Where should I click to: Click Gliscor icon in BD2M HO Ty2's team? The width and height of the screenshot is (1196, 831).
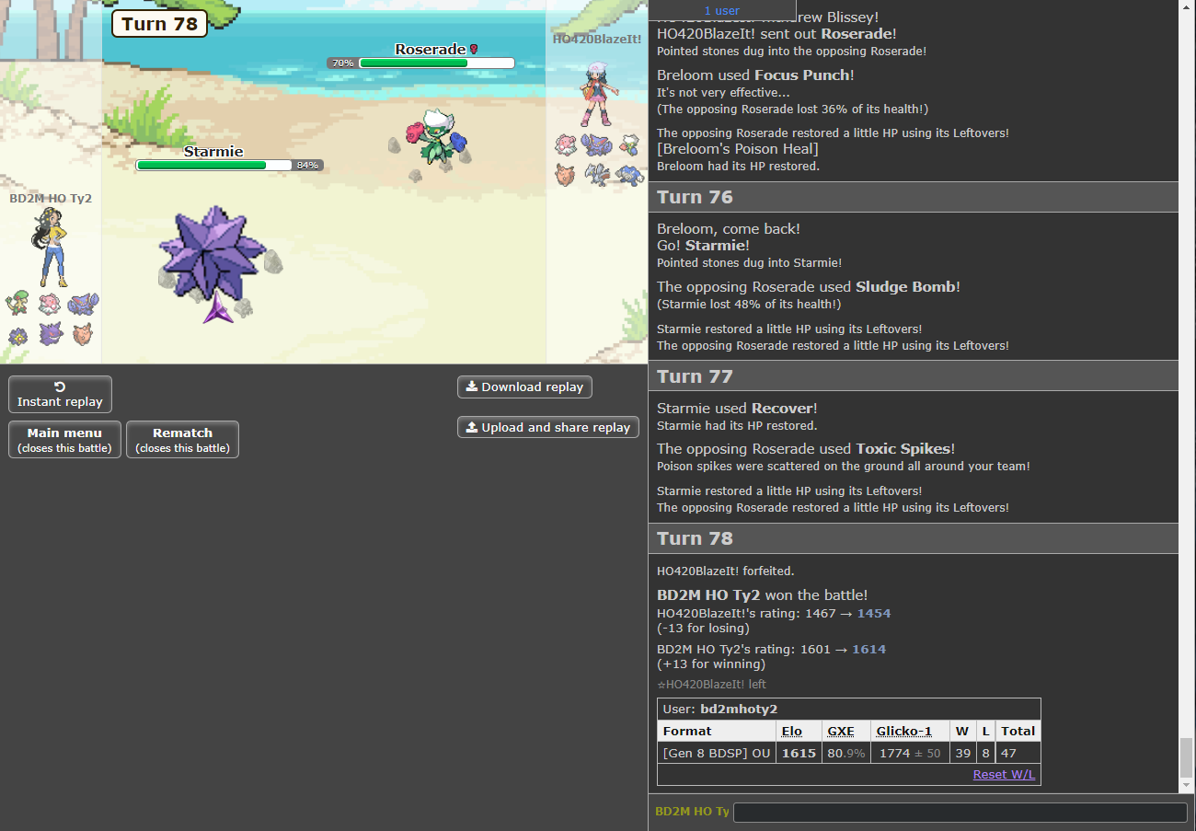tap(83, 304)
